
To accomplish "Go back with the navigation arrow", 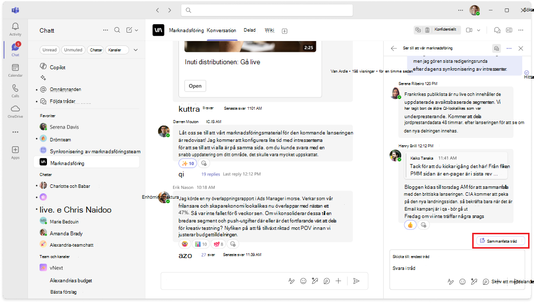I will coord(157,10).
